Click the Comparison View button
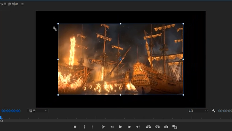Image resolution: width=232 pixels, height=131 pixels. [x=175, y=127]
